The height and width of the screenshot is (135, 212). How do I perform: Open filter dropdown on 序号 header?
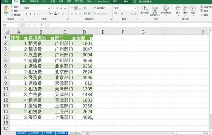click(26, 39)
